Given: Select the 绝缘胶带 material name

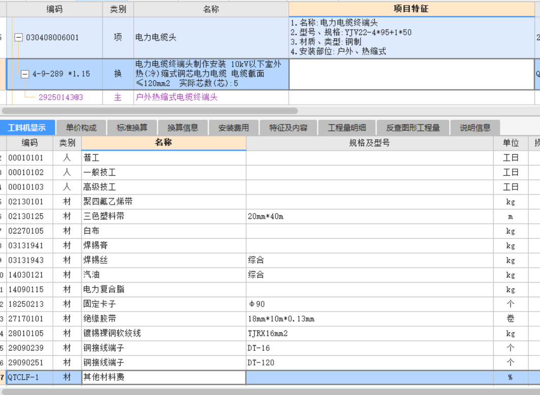Looking at the screenshot, I should [x=164, y=319].
